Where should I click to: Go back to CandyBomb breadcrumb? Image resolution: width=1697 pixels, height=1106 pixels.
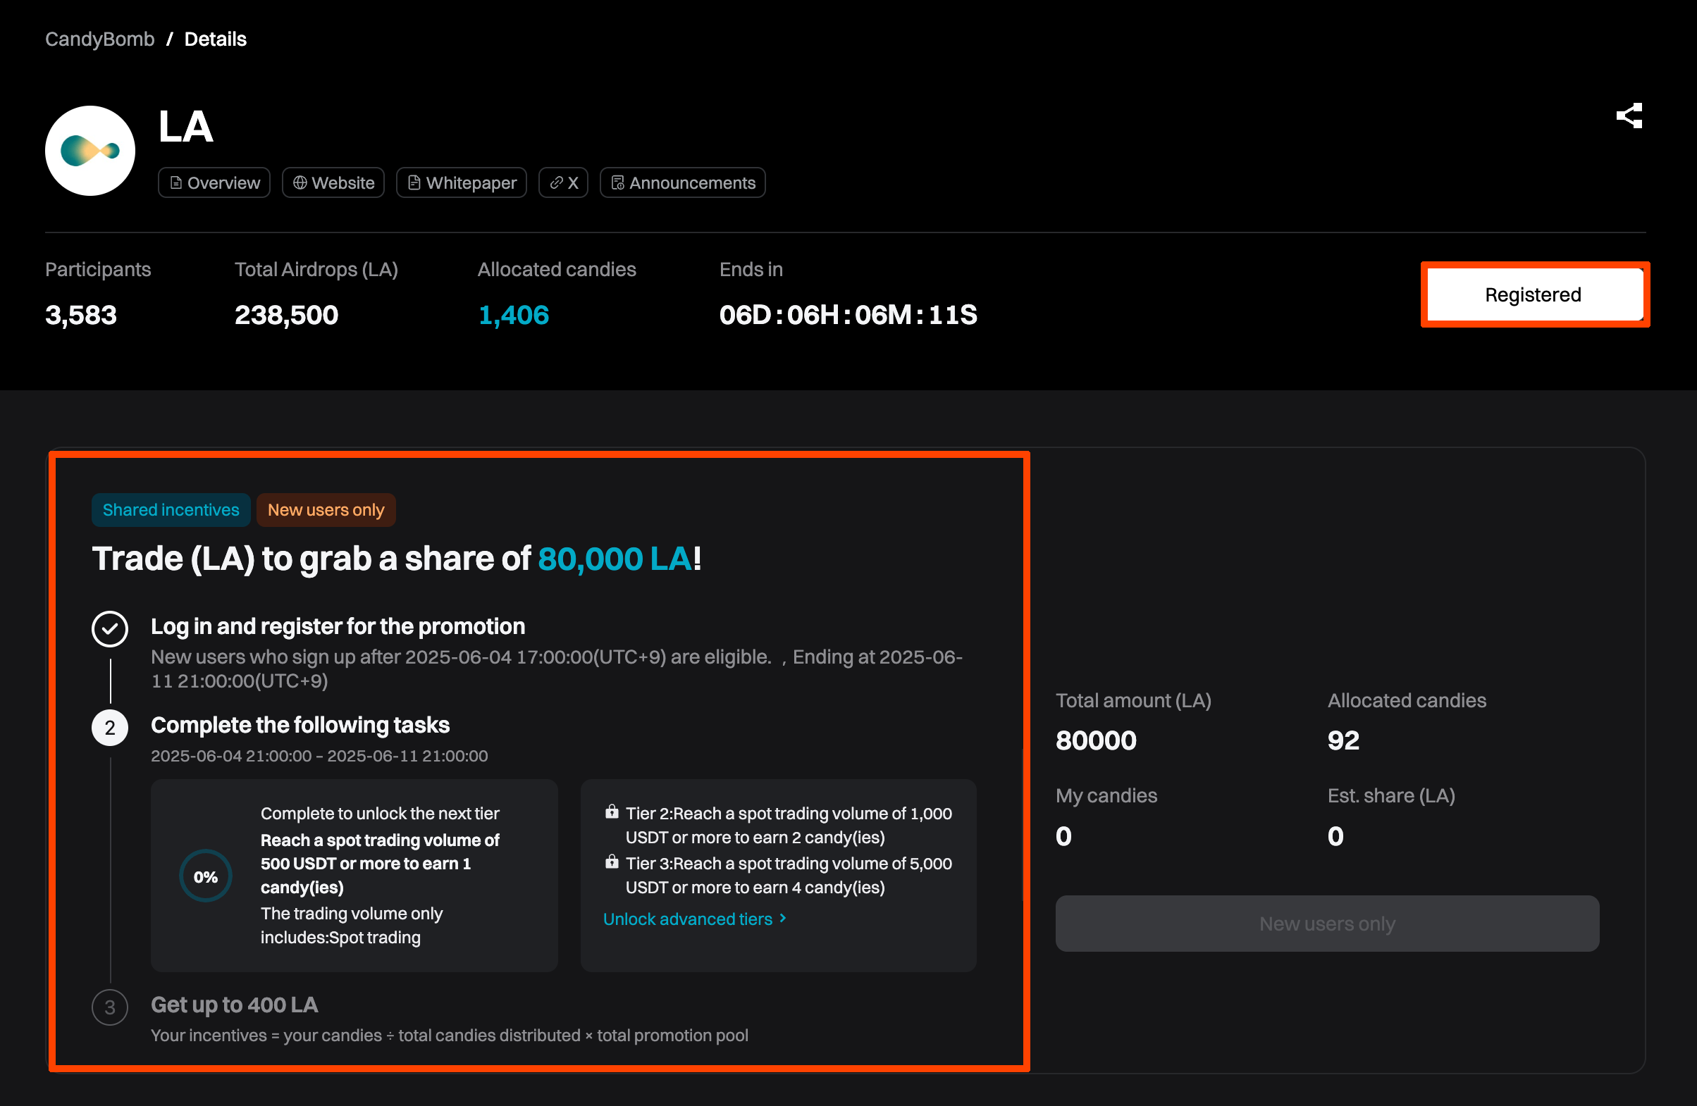(100, 39)
